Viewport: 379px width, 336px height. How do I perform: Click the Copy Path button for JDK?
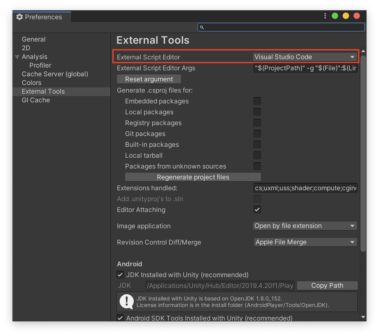pos(327,286)
